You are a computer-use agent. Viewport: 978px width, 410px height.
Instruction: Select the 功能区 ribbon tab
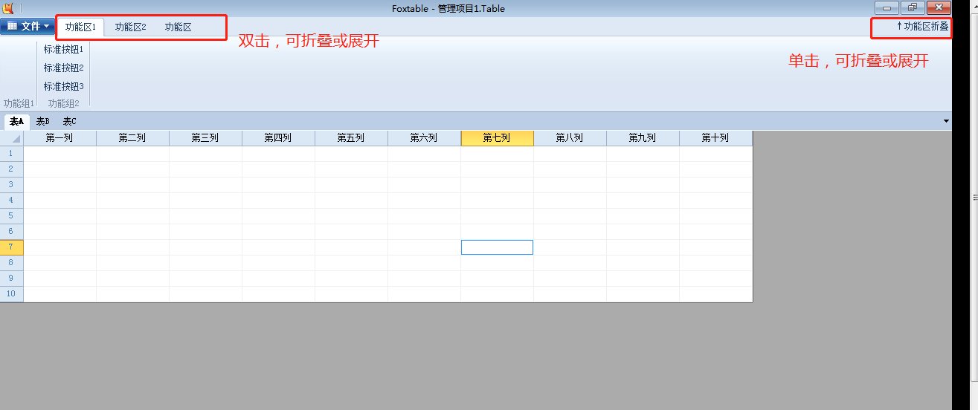tap(178, 27)
